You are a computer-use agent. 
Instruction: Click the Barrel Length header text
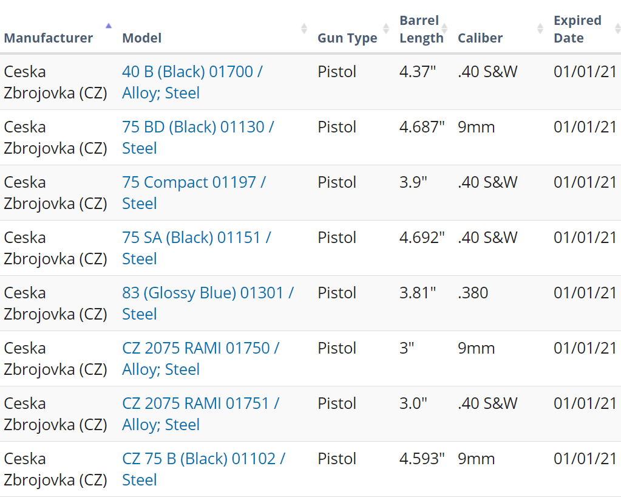(421, 29)
